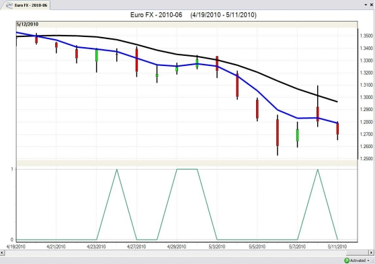Click the indicator panel's 0 axis label

(x=12, y=239)
